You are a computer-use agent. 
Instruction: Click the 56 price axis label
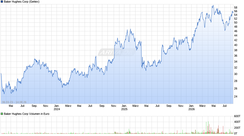pos(236,11)
